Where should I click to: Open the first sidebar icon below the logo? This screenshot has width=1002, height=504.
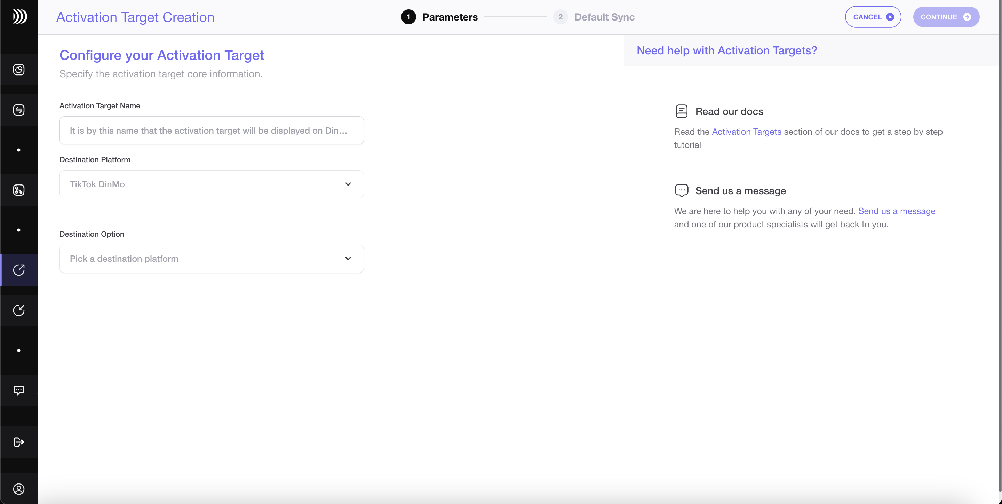click(19, 70)
